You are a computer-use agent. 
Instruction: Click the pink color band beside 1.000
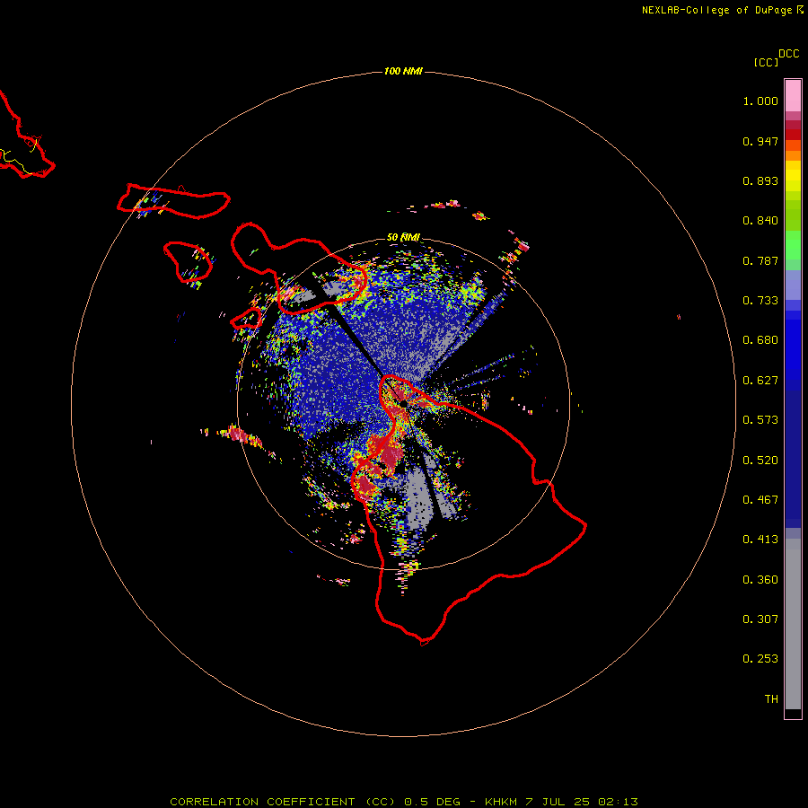793,96
